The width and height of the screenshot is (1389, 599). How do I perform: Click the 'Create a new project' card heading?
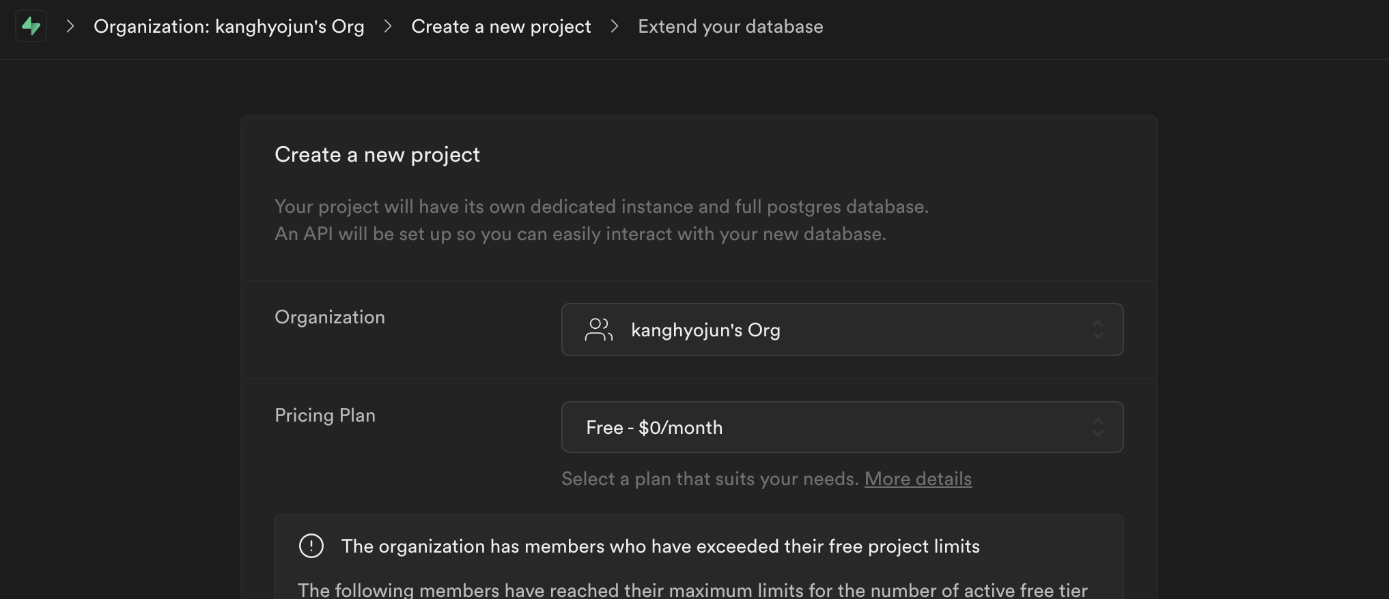[377, 155]
